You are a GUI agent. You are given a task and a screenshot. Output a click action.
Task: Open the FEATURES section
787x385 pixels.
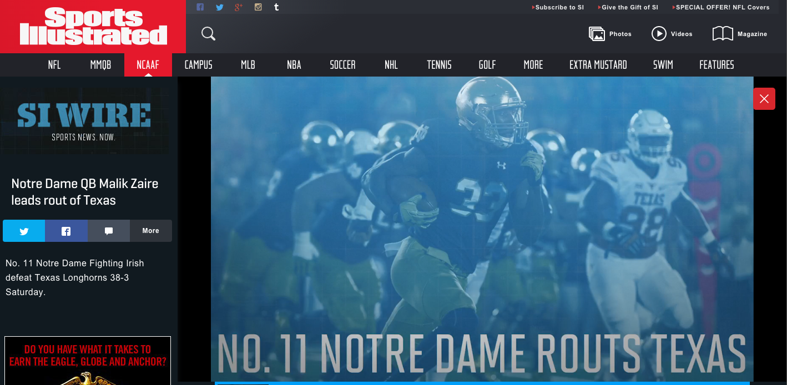(717, 65)
